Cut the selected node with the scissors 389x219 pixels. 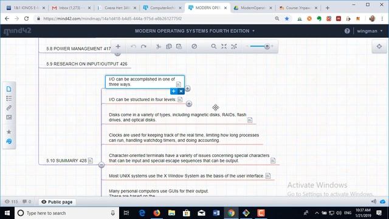[159, 46]
